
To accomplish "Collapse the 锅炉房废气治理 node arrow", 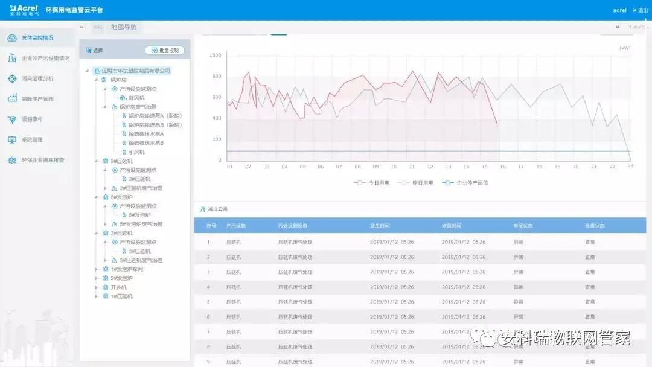I will click(105, 107).
